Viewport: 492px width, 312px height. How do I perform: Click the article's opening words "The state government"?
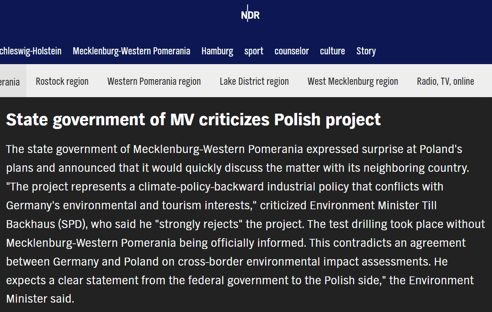click(x=61, y=149)
